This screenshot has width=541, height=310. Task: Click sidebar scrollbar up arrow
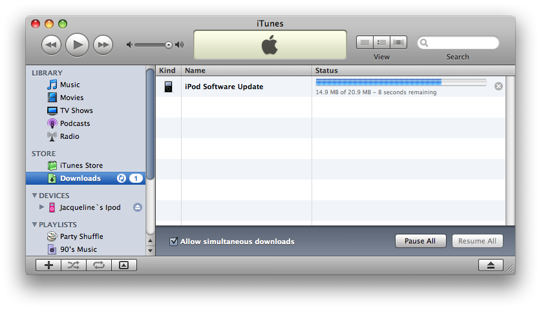click(150, 241)
